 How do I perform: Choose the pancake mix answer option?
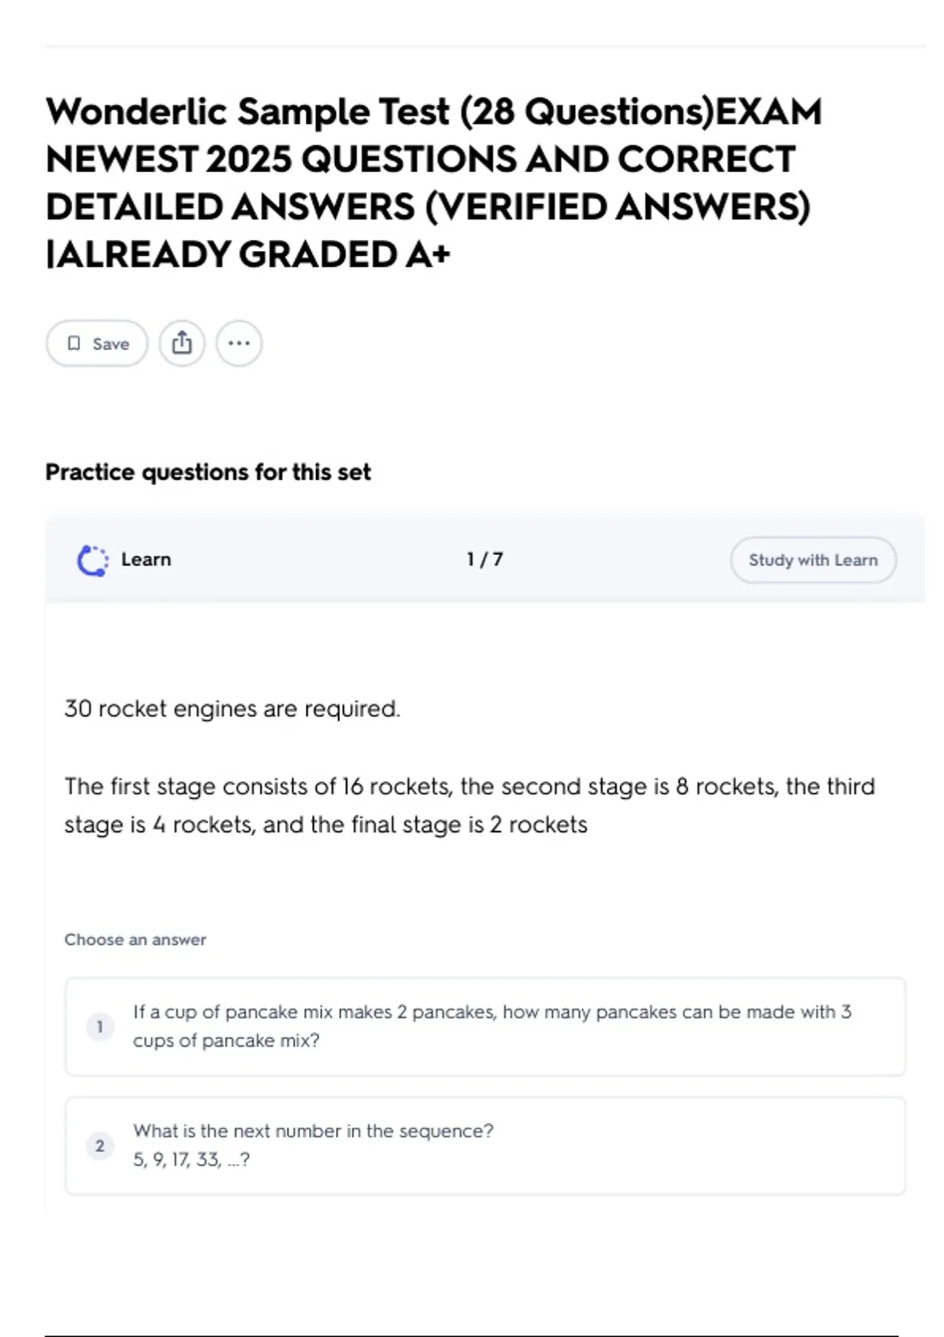coord(485,1026)
